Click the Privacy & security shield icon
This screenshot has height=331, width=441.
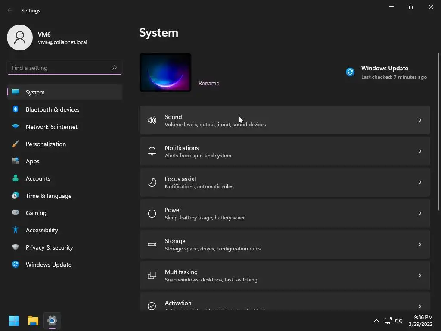click(x=16, y=247)
